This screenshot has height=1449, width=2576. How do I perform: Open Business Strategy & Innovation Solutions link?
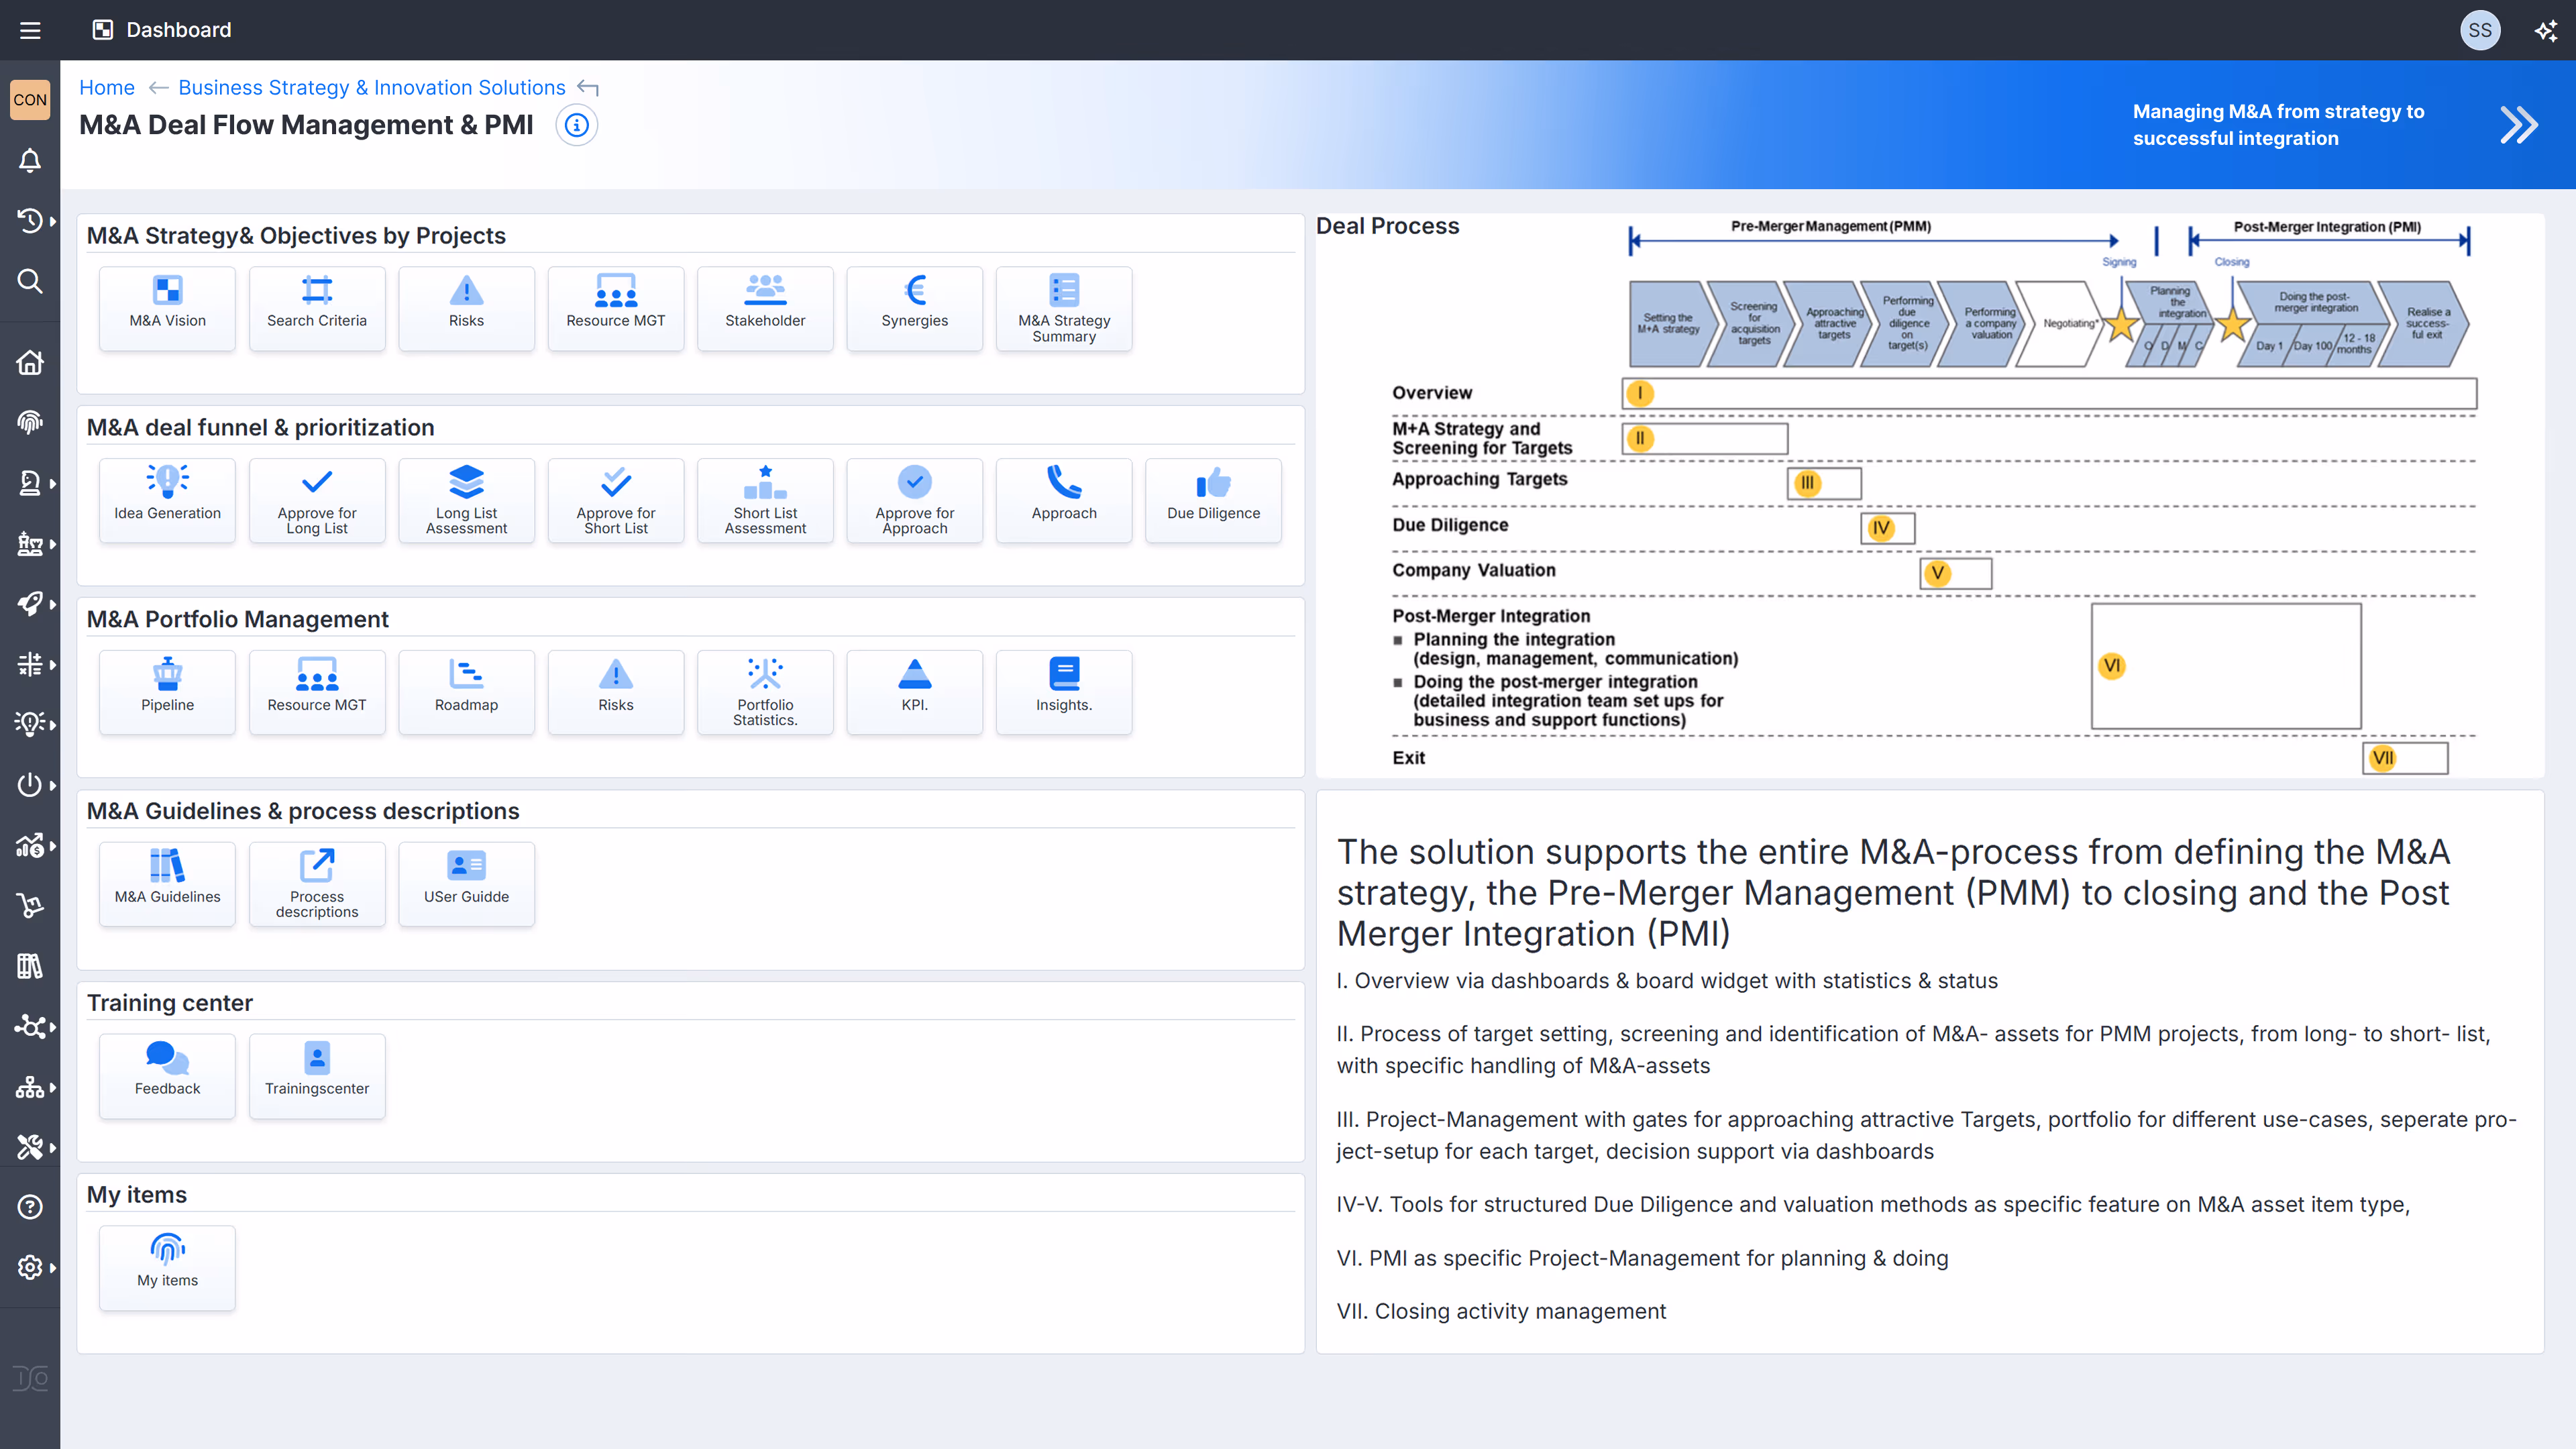(x=371, y=88)
